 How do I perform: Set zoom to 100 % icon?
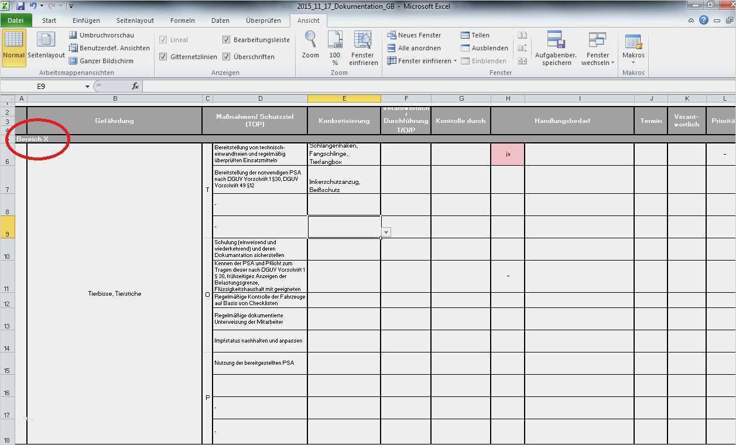pyautogui.click(x=335, y=40)
